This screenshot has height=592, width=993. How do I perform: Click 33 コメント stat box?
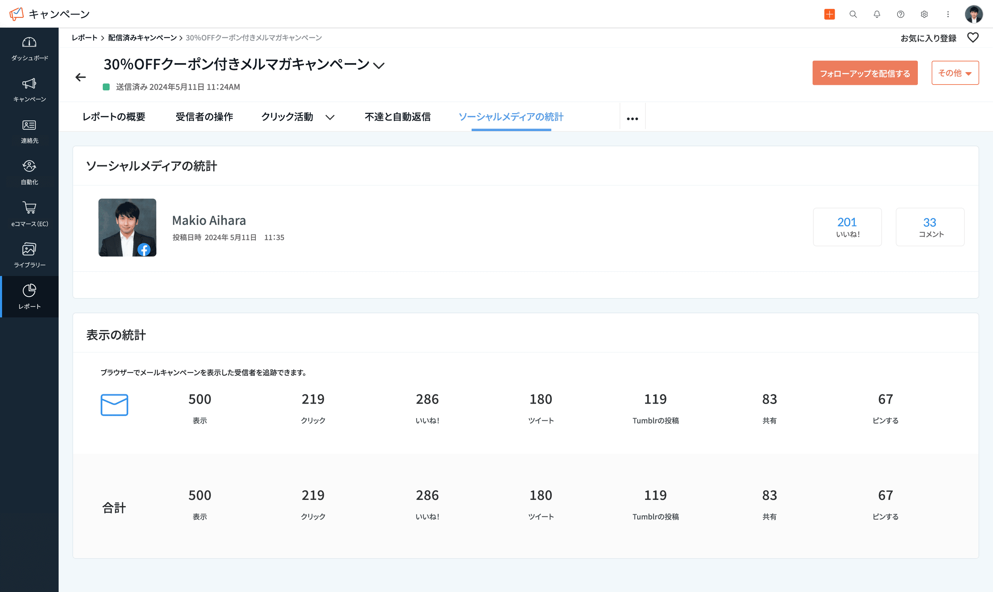click(x=930, y=227)
